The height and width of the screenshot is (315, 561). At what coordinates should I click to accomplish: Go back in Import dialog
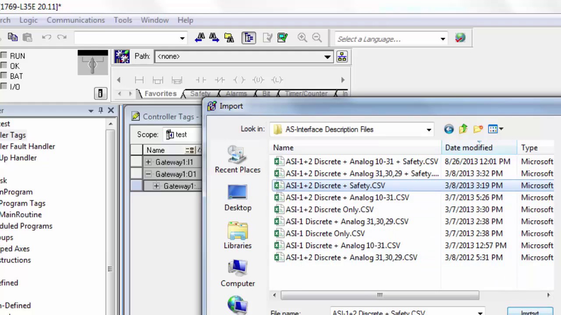pyautogui.click(x=448, y=129)
